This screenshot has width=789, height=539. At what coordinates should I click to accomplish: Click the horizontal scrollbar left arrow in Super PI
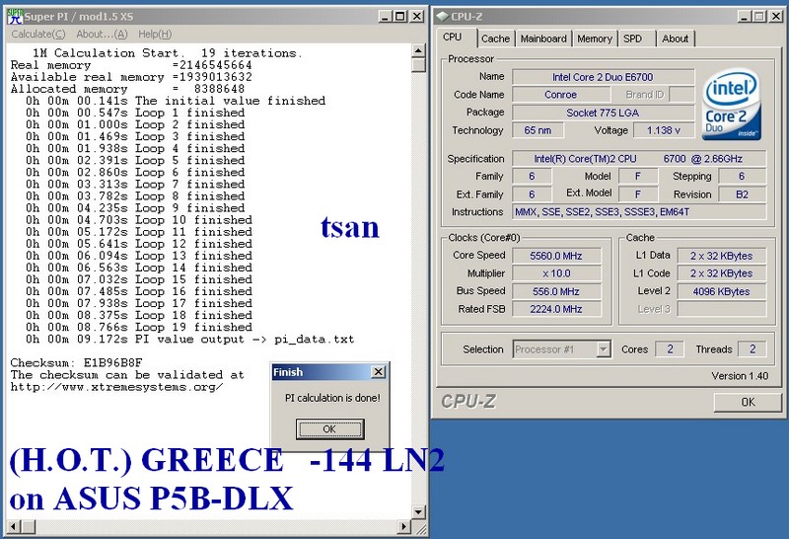coord(13,527)
